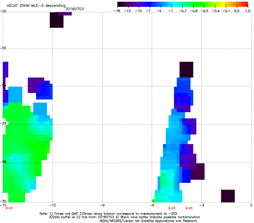Click the color bar label "-13"
Viewport: 254px width, 223px height.
[127, 11]
